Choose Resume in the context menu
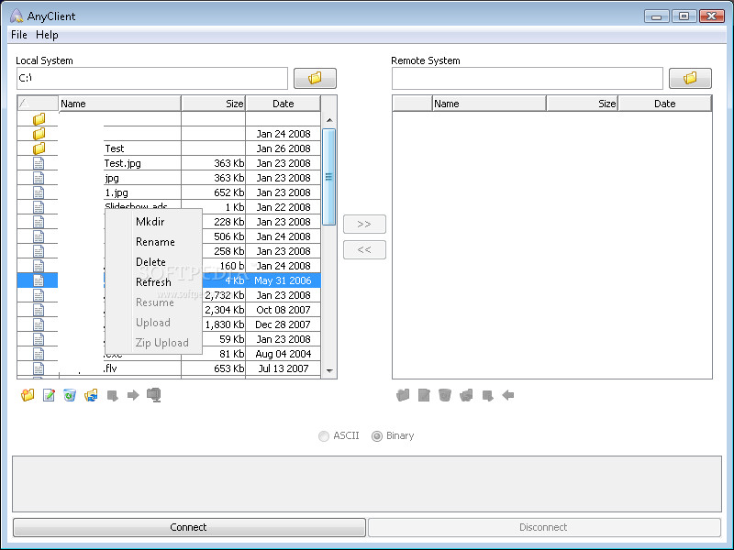 tap(153, 302)
